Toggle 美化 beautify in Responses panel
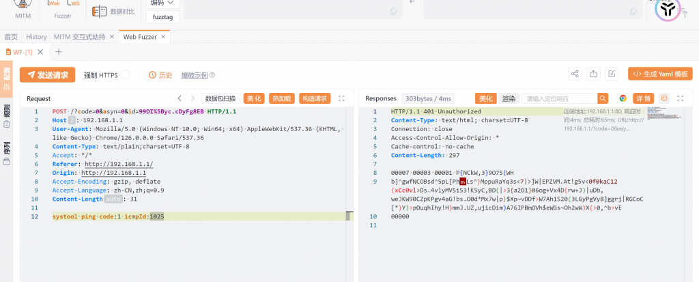Viewport: 699px width, 282px height. 485,98
